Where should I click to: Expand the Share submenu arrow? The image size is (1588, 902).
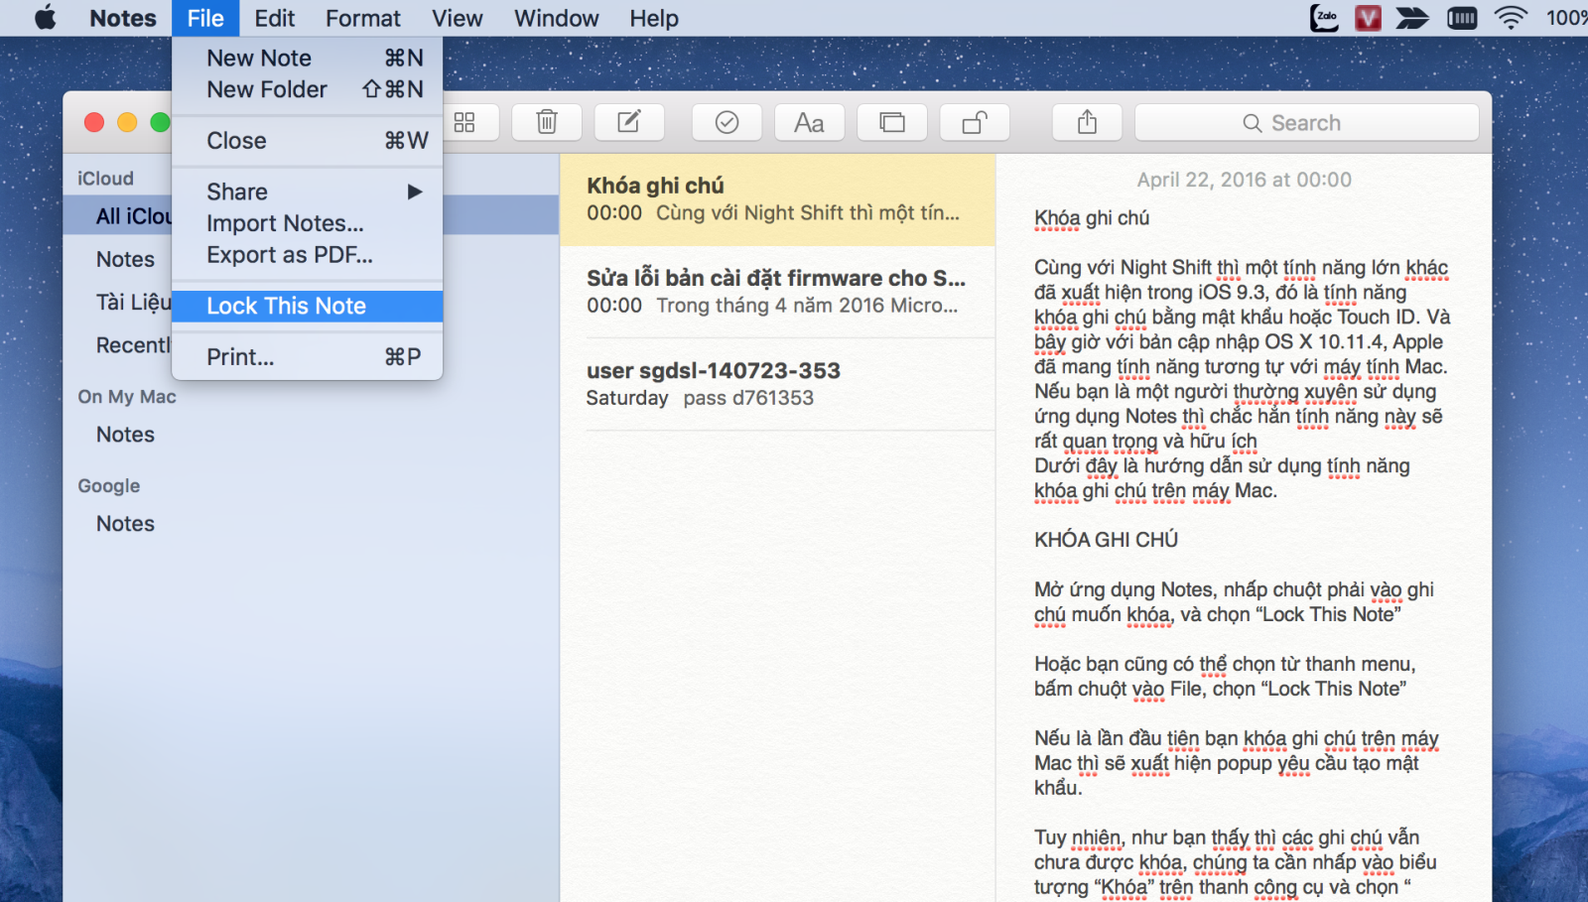coord(415,192)
